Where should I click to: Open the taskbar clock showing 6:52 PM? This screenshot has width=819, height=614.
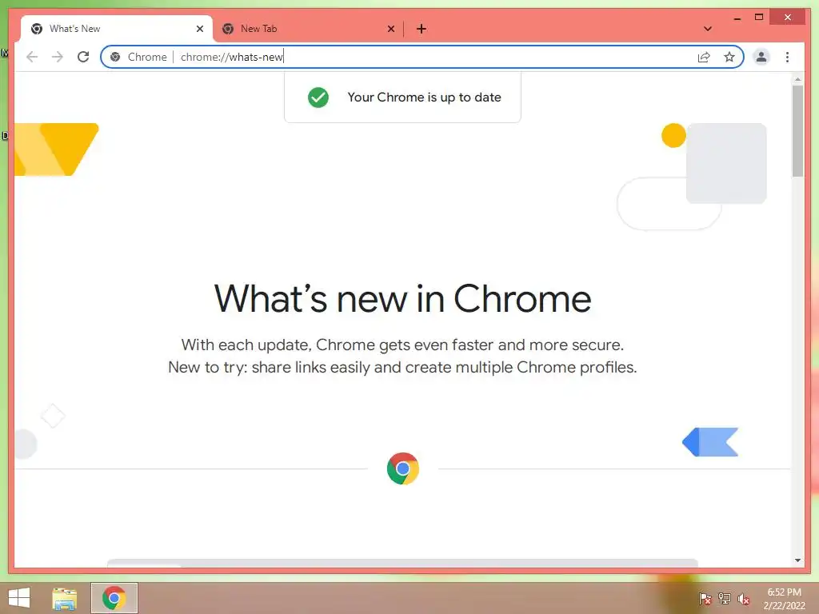point(784,599)
